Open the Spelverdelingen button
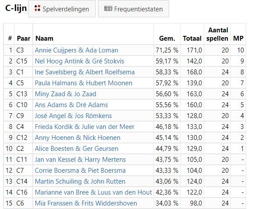The image size is (258, 209). pos(62,9)
